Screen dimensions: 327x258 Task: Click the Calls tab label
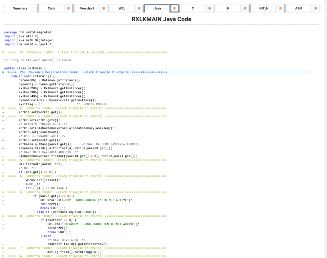coord(51,8)
